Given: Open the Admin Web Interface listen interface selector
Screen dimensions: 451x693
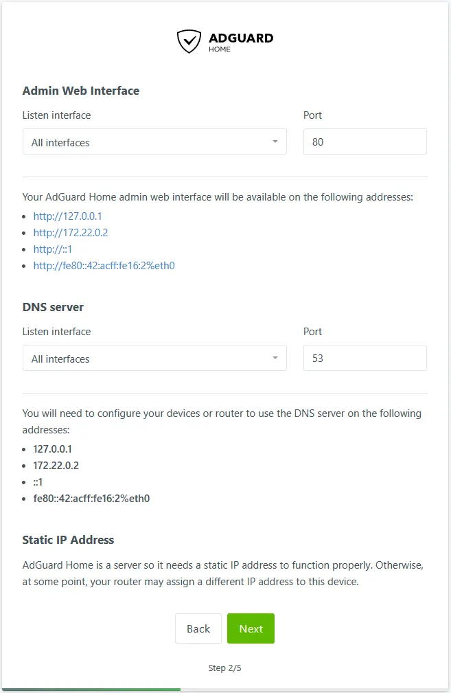Looking at the screenshot, I should click(x=154, y=142).
